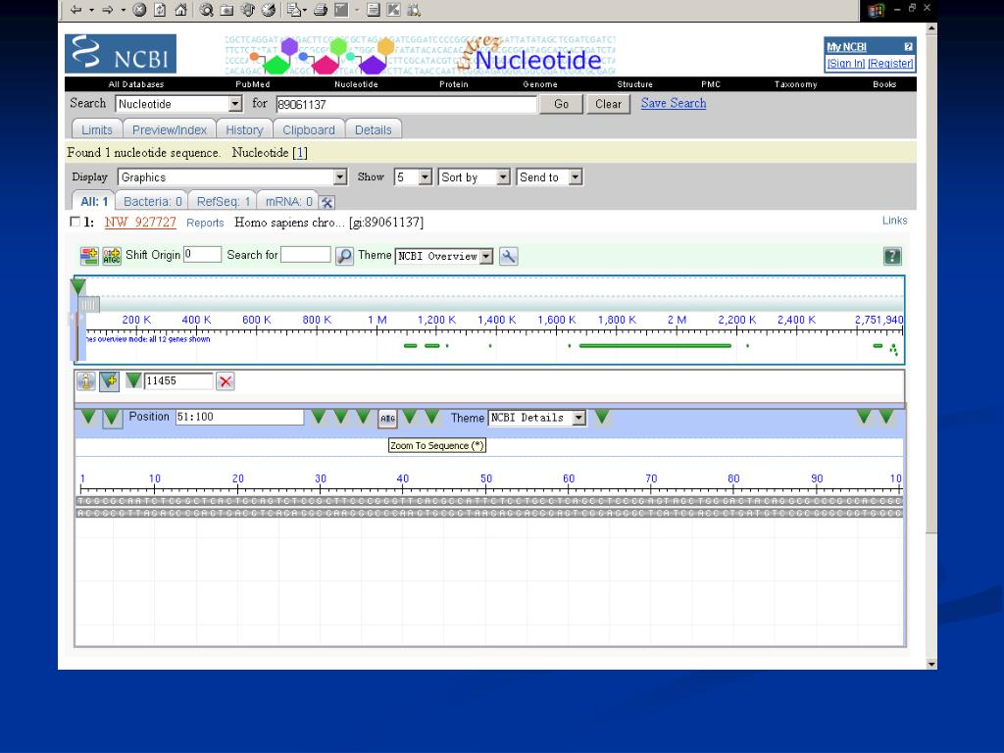The image size is (1004, 753).
Task: Click the overview range slider handle
Action: point(89,305)
